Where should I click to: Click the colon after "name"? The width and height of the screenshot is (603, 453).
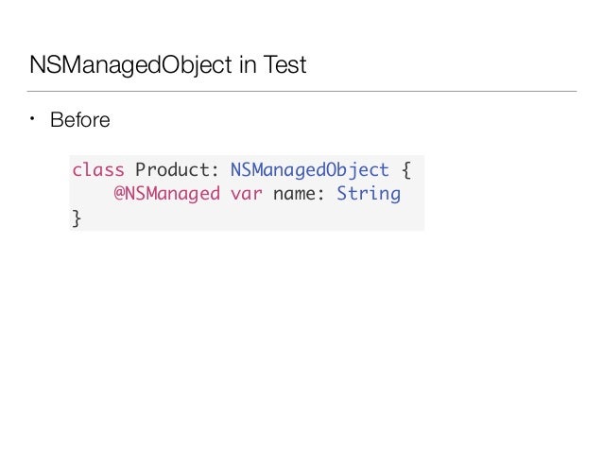click(320, 195)
